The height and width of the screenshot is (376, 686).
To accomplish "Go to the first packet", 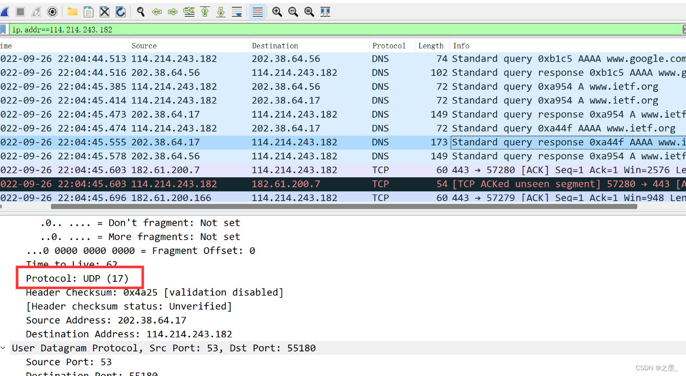I will point(205,12).
